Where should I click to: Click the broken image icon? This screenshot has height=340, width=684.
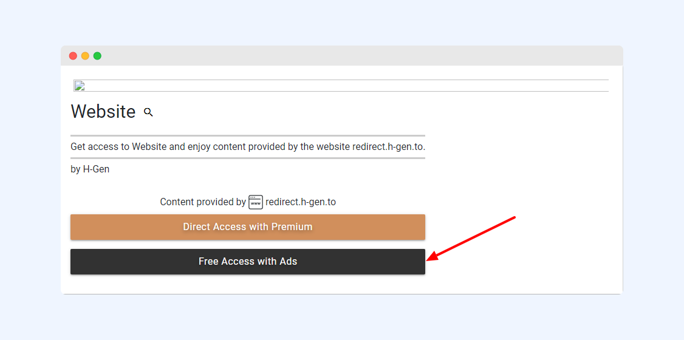pyautogui.click(x=80, y=86)
